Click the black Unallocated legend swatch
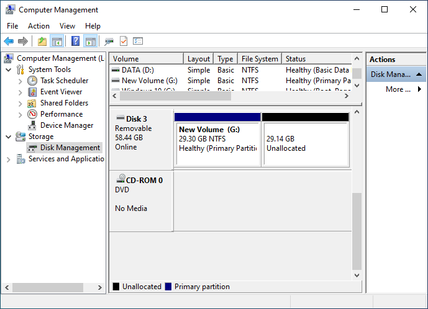 pos(116,287)
